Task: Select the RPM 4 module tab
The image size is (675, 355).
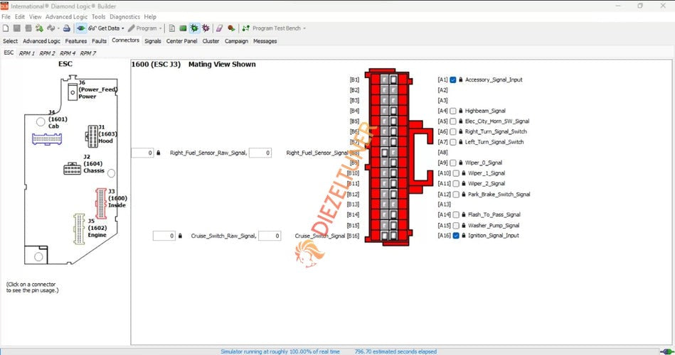Action: (68, 53)
